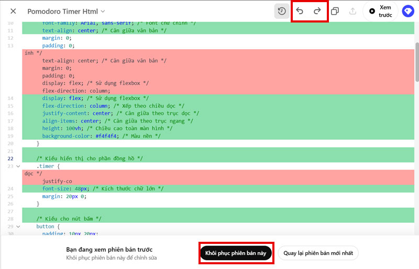The height and width of the screenshot is (269, 419).
Task: Toggle the version history clock icon
Action: pyautogui.click(x=282, y=11)
